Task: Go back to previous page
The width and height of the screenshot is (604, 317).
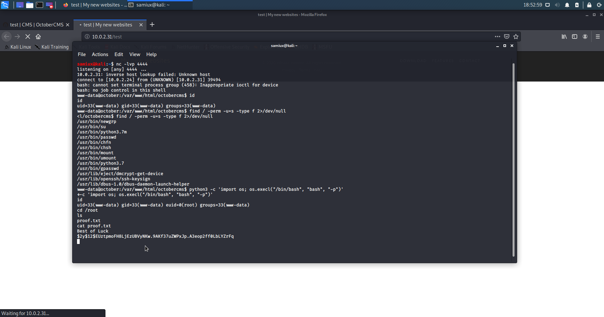Action: [x=7, y=37]
